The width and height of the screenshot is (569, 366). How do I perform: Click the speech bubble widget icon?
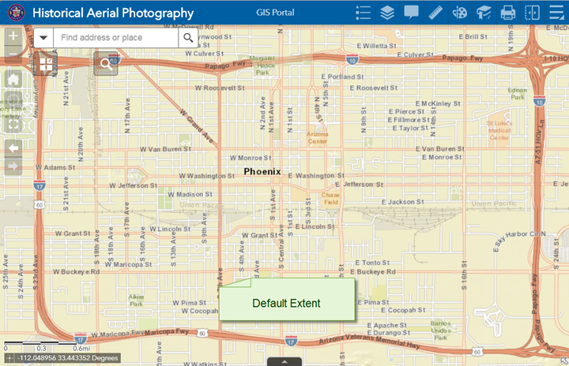coord(411,13)
